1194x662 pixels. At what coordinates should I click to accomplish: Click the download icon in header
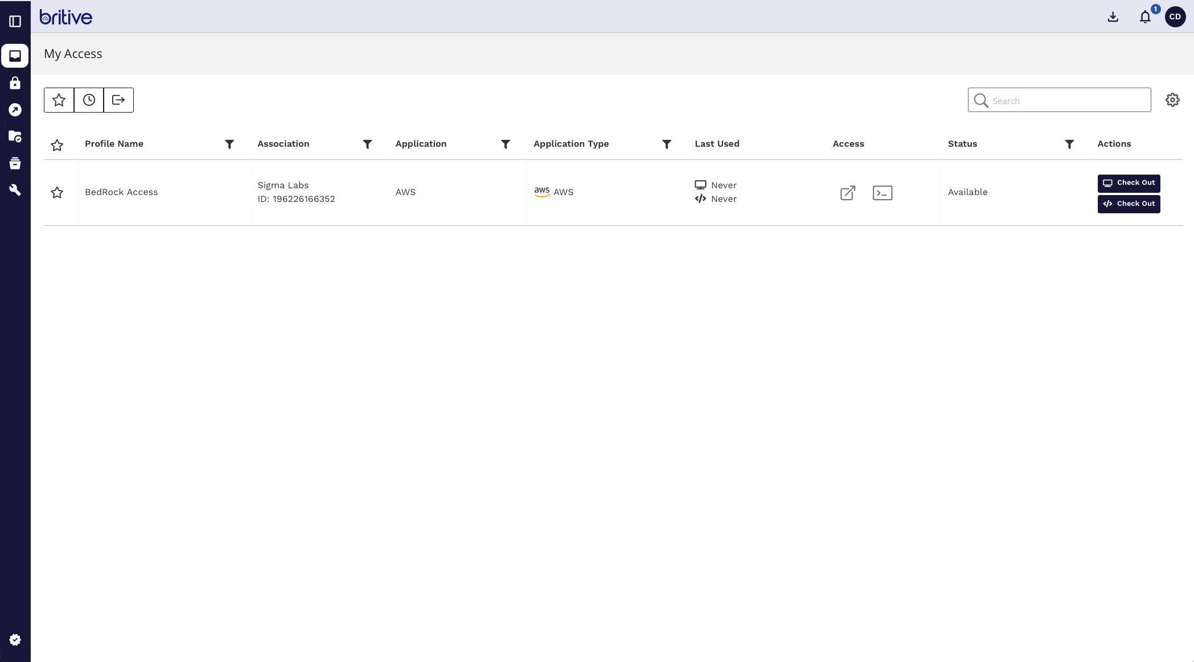click(x=1113, y=17)
